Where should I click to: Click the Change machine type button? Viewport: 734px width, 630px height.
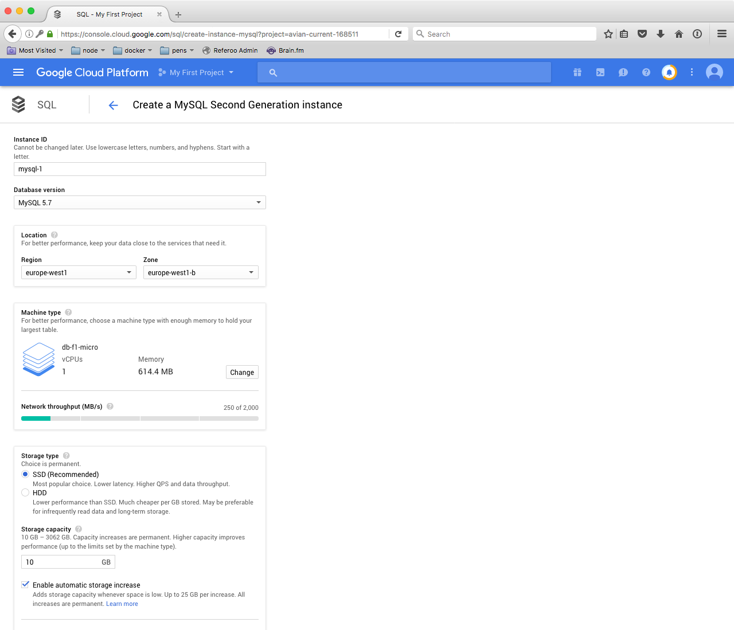(242, 372)
